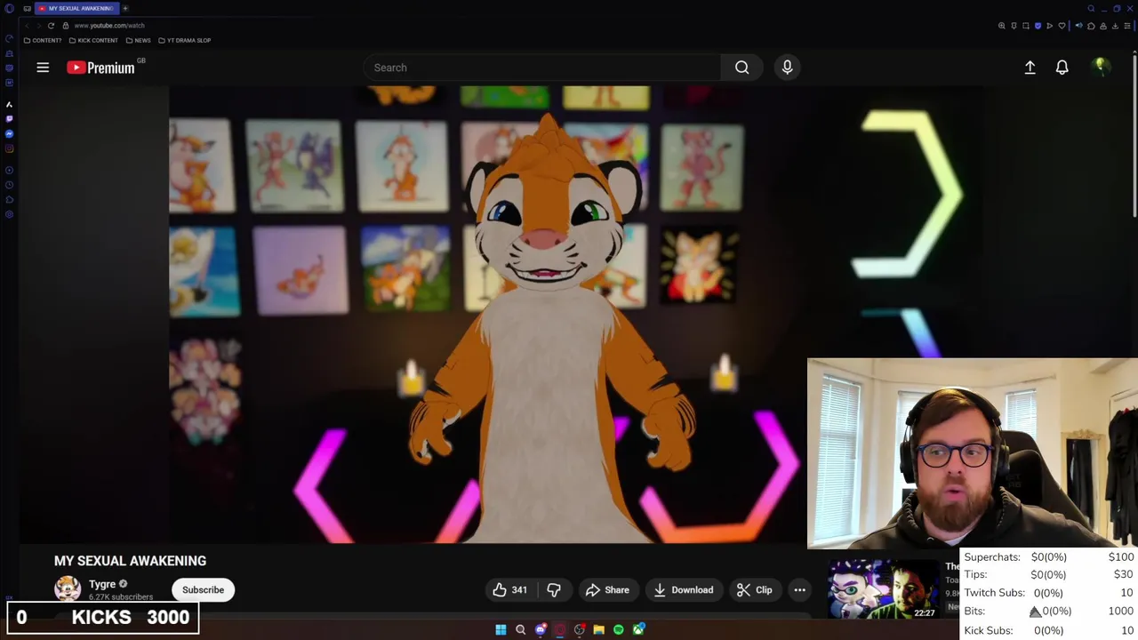Open the YouTube guide hamburger menu
Viewport: 1138px width, 640px height.
pyautogui.click(x=43, y=68)
